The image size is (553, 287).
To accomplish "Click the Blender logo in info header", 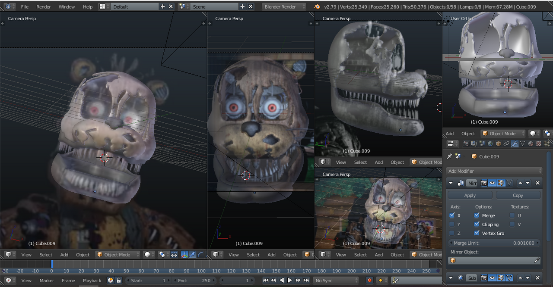I will [x=317, y=6].
